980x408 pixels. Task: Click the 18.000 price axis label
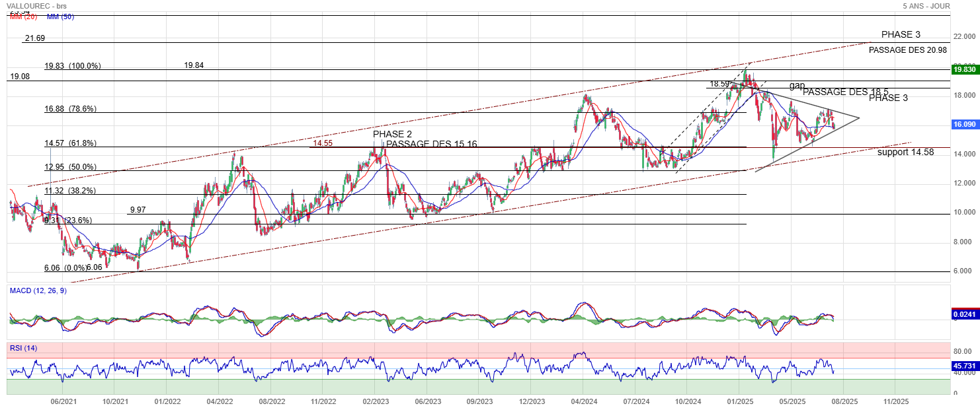coord(963,95)
